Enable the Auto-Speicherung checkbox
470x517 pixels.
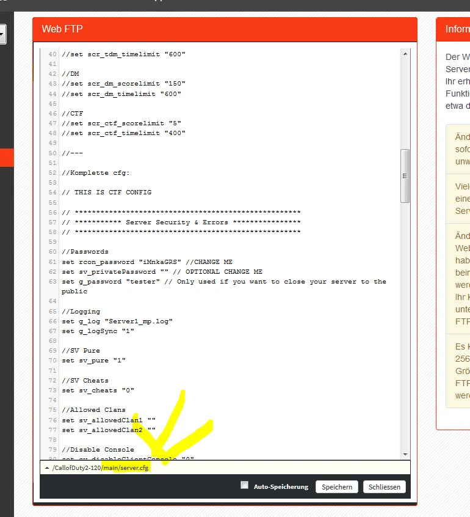click(x=245, y=485)
